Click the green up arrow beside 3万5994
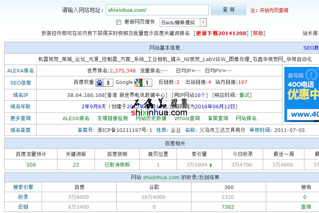 tap(210, 165)
